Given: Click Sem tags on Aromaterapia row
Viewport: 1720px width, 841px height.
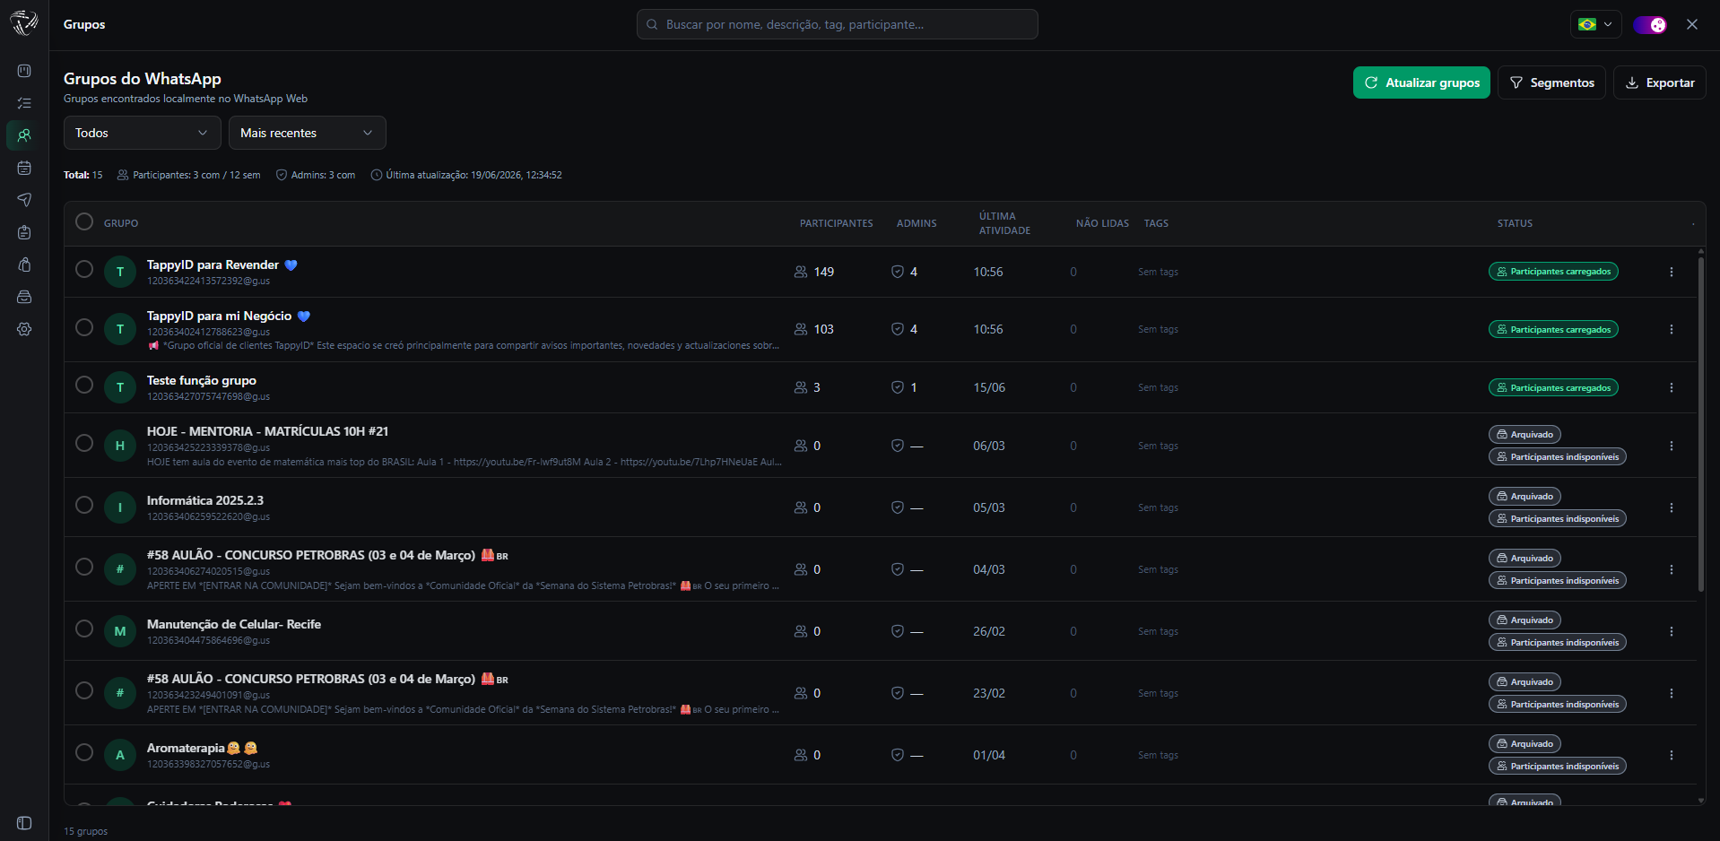Looking at the screenshot, I should 1158,755.
